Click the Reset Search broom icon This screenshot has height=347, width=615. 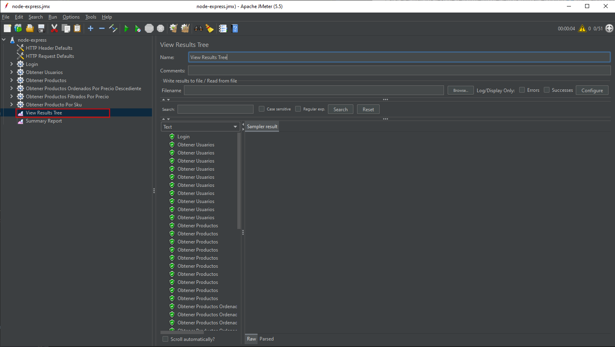[x=209, y=28]
